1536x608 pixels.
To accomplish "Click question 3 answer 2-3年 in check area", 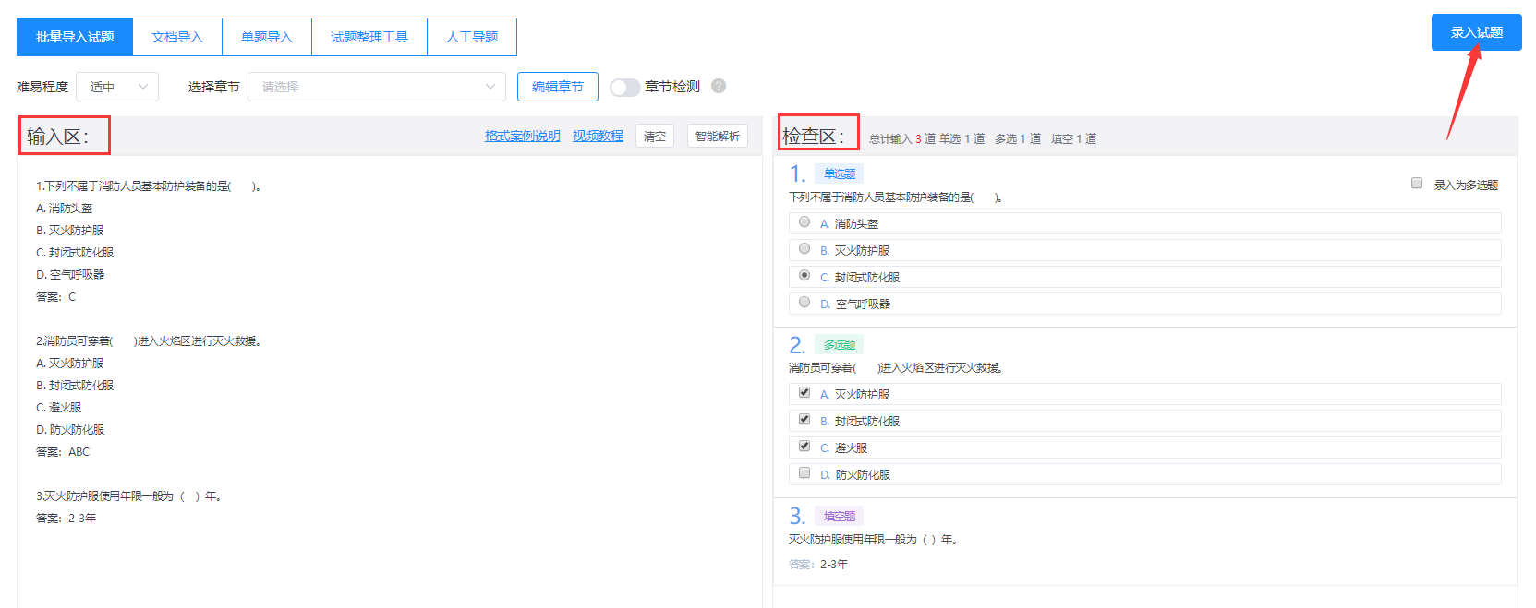I will [834, 565].
